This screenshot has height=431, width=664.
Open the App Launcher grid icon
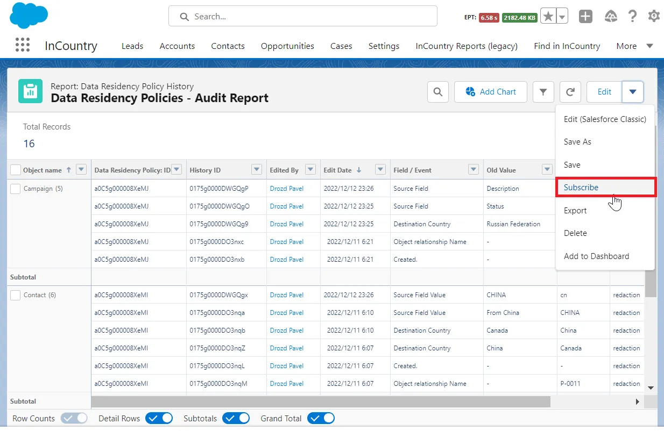(x=23, y=45)
